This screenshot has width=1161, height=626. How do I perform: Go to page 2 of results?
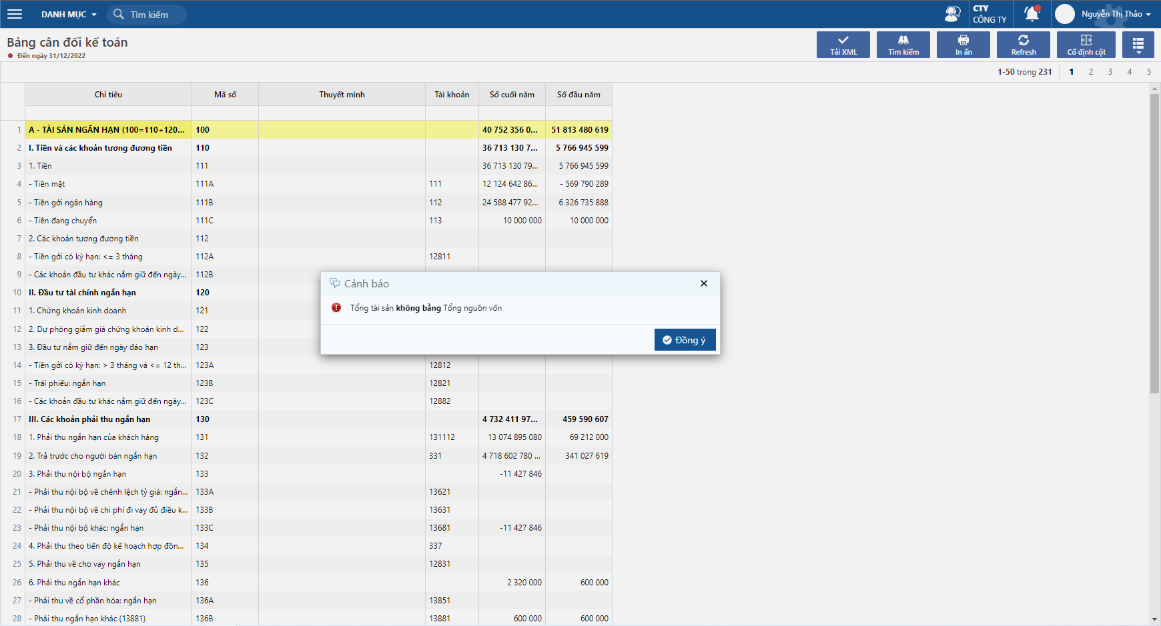1091,72
